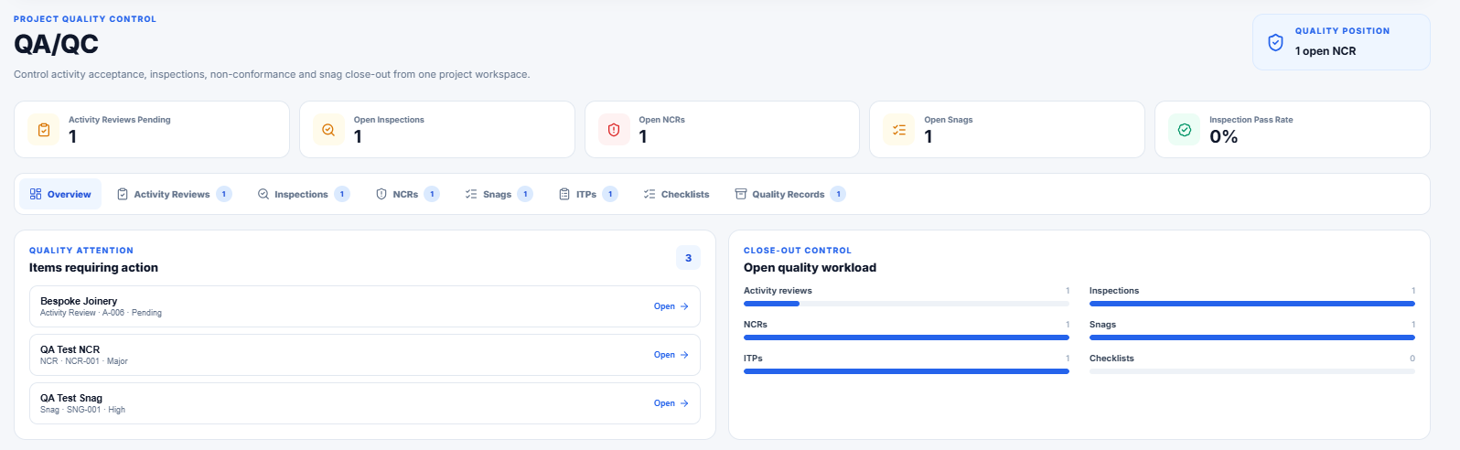Click the Inspections tab magnifier icon
This screenshot has width=1460, height=450.
(x=263, y=194)
